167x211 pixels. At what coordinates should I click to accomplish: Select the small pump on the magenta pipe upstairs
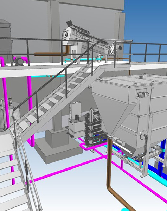tap(19, 61)
